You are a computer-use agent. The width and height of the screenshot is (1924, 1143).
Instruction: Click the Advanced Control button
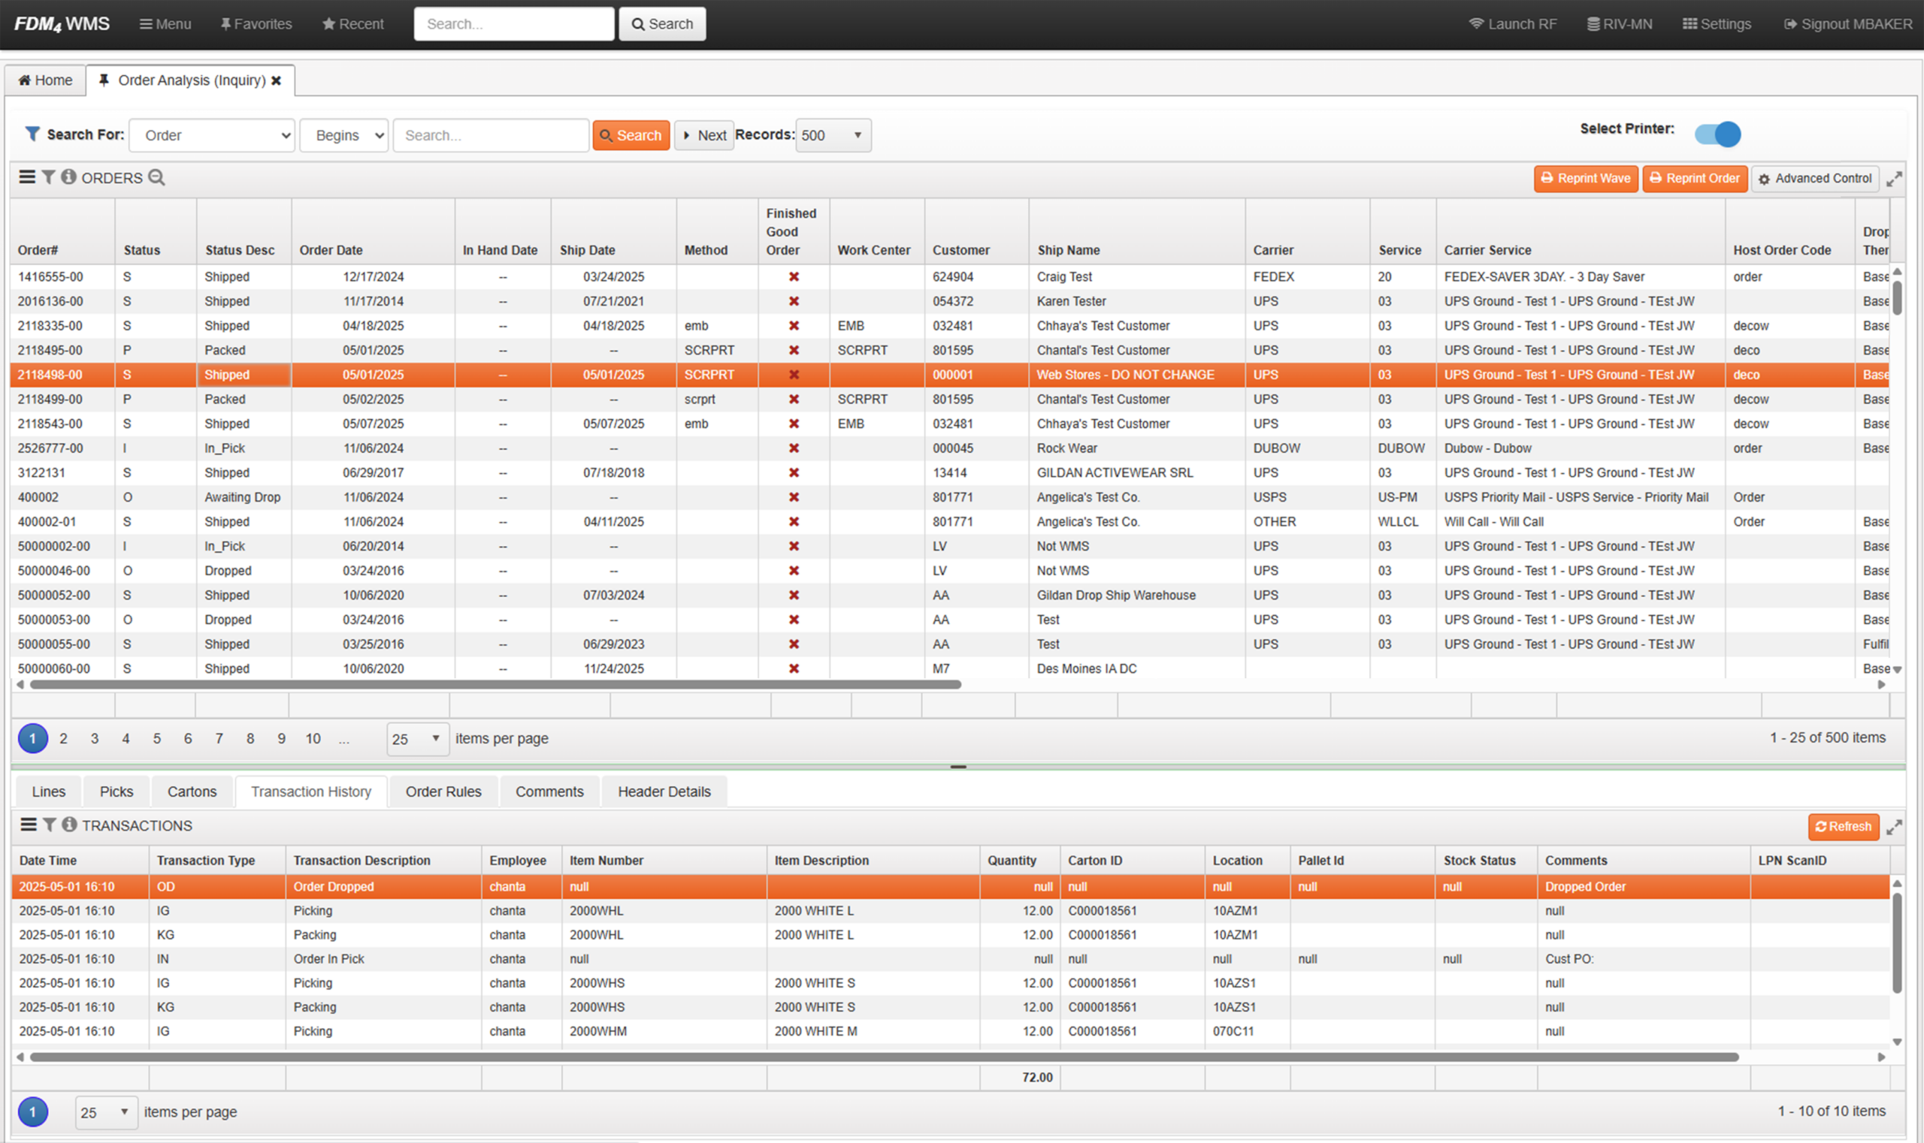click(1814, 179)
